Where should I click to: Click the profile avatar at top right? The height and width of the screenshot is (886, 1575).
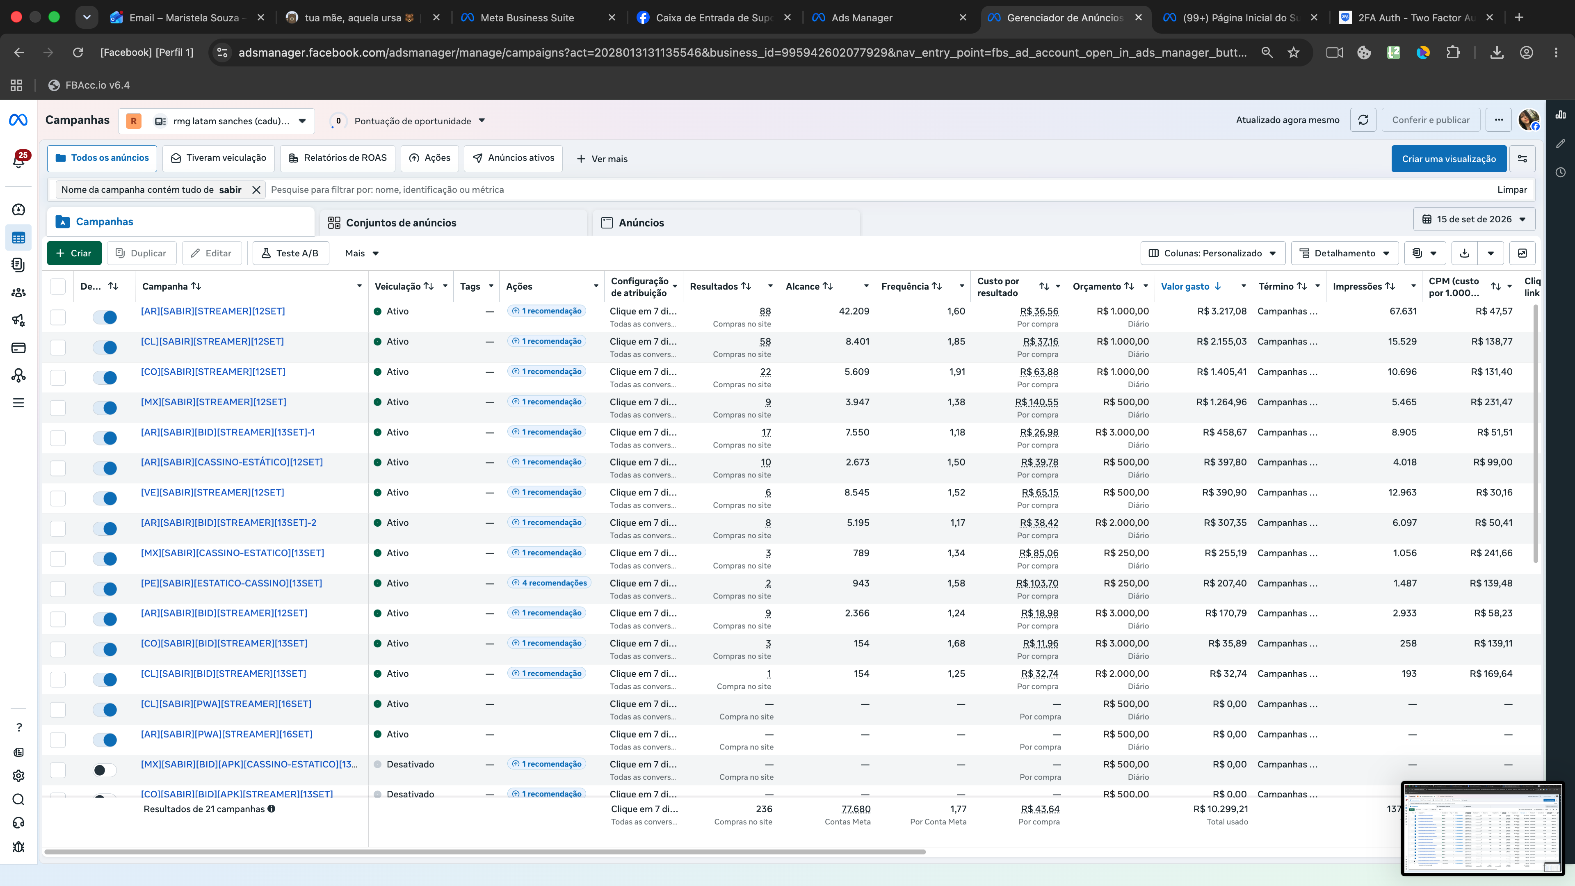(1529, 120)
